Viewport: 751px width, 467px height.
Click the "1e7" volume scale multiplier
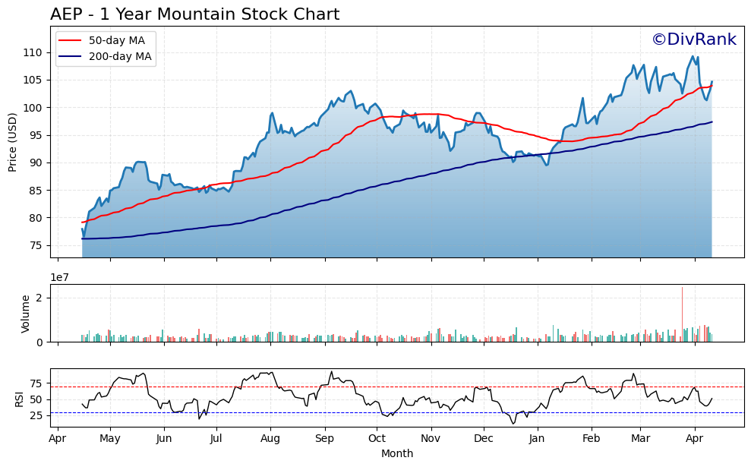pyautogui.click(x=59, y=277)
